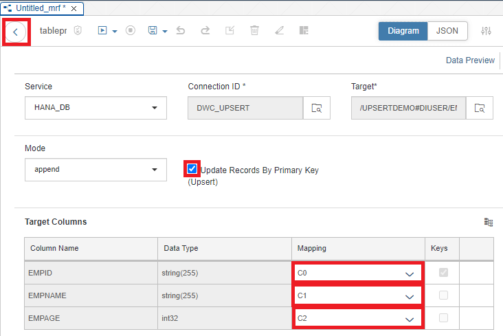Open the Data Preview link
Screen dimensions: 503x336
coord(470,60)
